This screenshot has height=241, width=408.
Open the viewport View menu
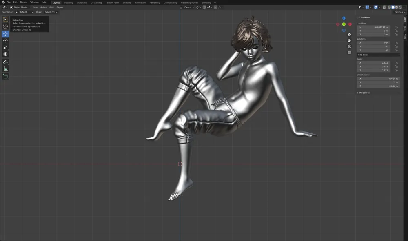35,7
